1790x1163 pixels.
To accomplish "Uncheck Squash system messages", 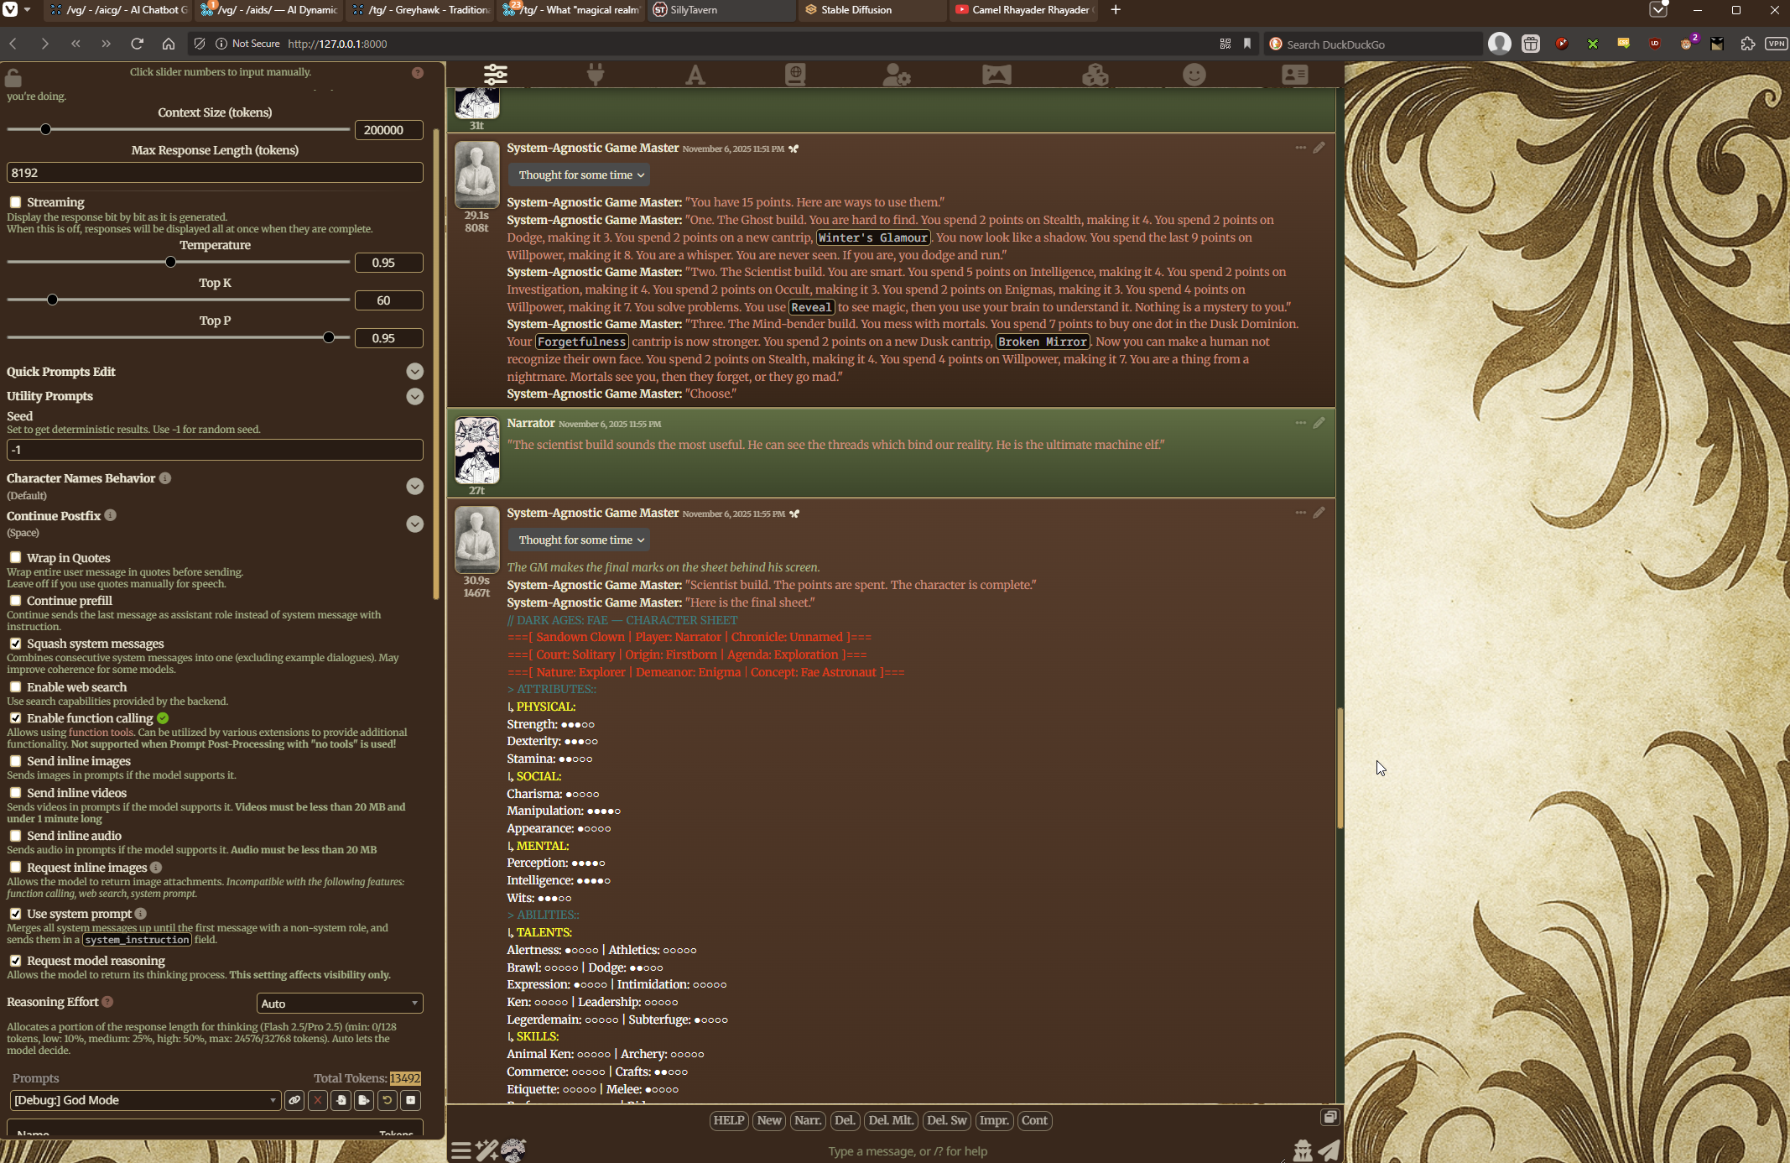I will (16, 644).
